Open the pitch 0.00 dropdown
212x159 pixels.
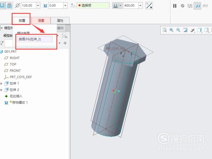pos(66,6)
